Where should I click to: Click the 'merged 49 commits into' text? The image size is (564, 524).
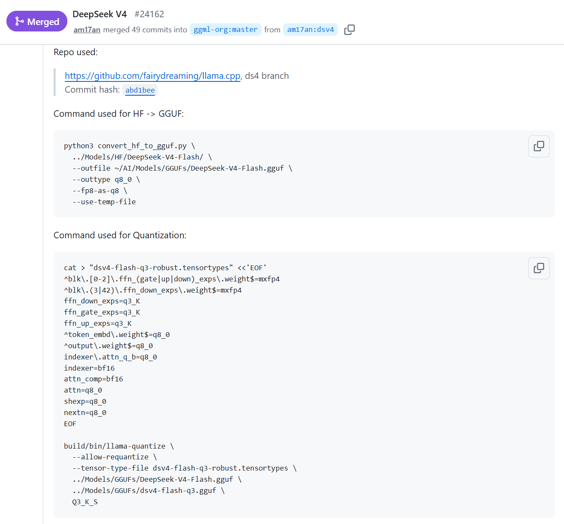[145, 30]
